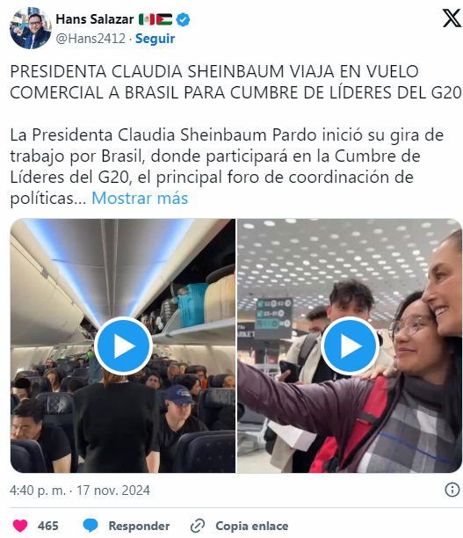Image resolution: width=463 pixels, height=538 pixels.
Task: Open the X logo icon
Action: tap(452, 18)
